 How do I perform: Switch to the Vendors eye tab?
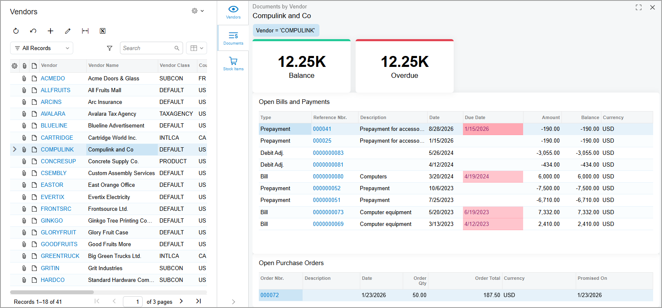tap(233, 12)
